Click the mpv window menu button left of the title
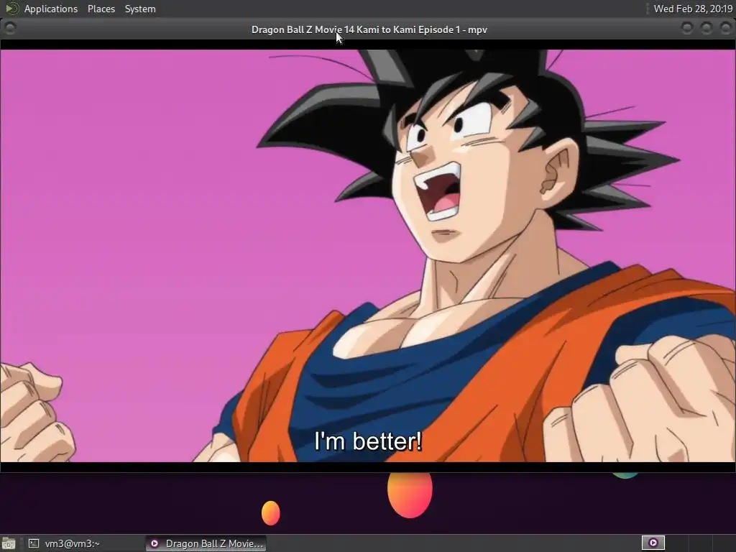The height and width of the screenshot is (552, 736). (x=10, y=29)
